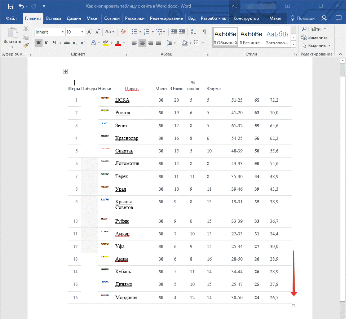
Task: Collapse the ribbon with the chevron
Action: click(340, 54)
